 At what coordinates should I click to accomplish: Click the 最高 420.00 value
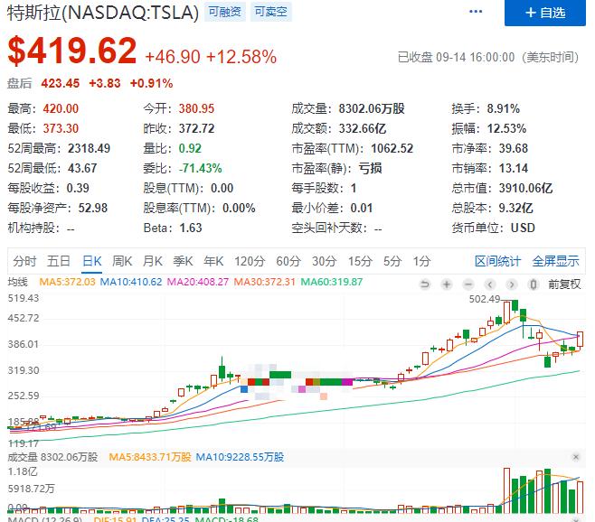[61, 108]
